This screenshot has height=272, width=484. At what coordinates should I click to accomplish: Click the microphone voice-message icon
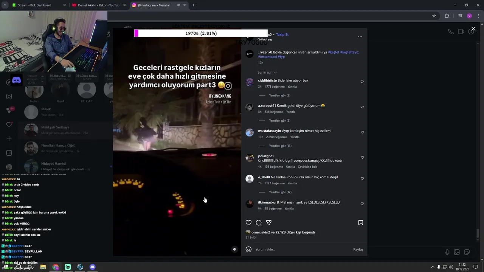tap(447, 252)
